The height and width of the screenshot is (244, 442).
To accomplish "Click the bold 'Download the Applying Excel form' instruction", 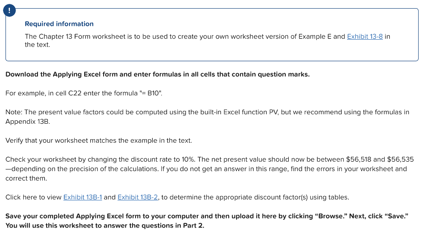I will [x=158, y=74].
